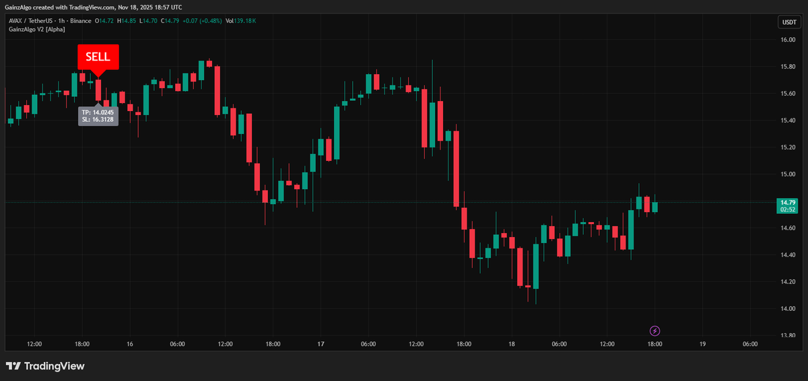808x381 pixels.
Task: Click the 15.60 price axis label
Action: (788, 94)
